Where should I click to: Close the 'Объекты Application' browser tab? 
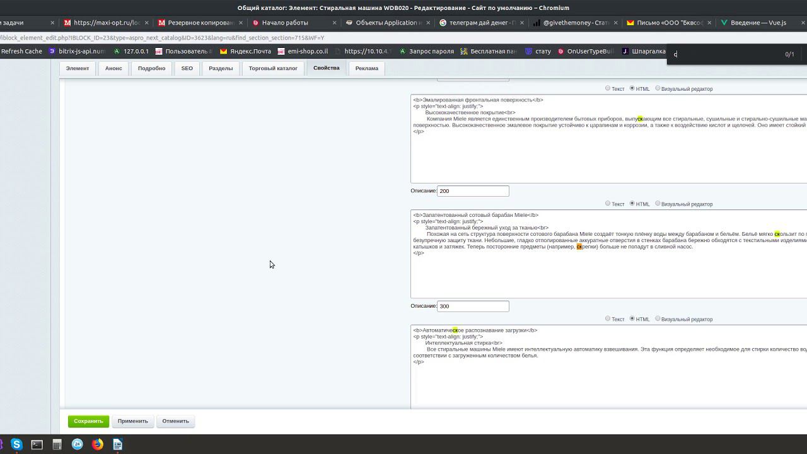pyautogui.click(x=428, y=23)
